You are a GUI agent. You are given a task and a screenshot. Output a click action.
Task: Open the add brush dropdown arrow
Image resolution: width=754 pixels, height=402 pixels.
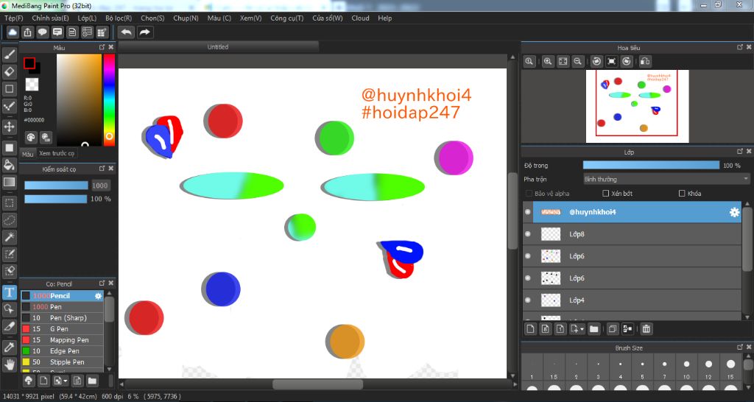click(x=66, y=381)
